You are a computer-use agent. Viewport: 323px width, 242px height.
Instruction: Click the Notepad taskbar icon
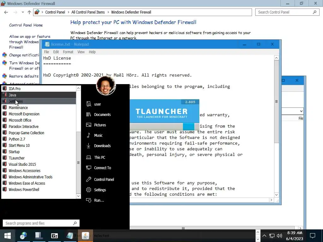pyautogui.click(x=70, y=236)
